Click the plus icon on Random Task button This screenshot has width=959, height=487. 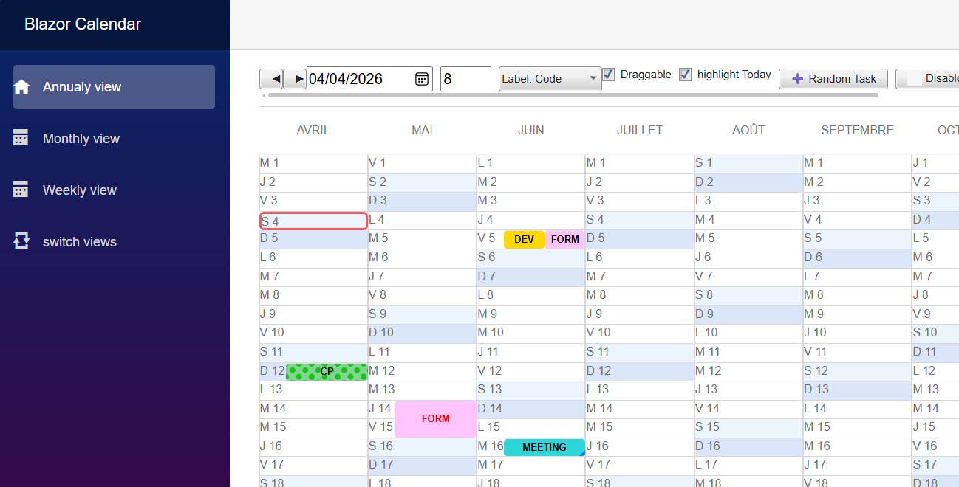coord(798,79)
